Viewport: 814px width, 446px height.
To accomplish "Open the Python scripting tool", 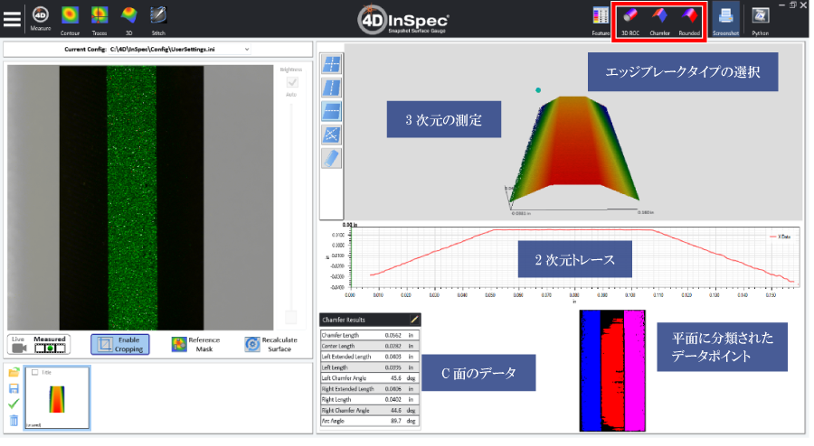I will [760, 21].
